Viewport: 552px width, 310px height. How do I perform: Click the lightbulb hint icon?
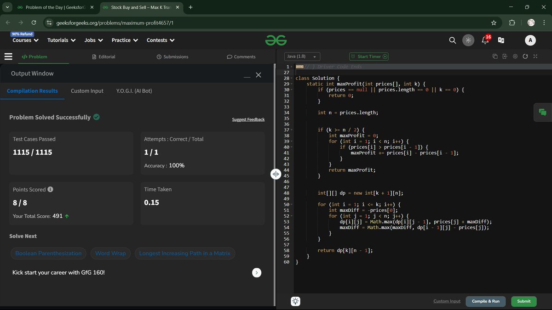[295, 301]
